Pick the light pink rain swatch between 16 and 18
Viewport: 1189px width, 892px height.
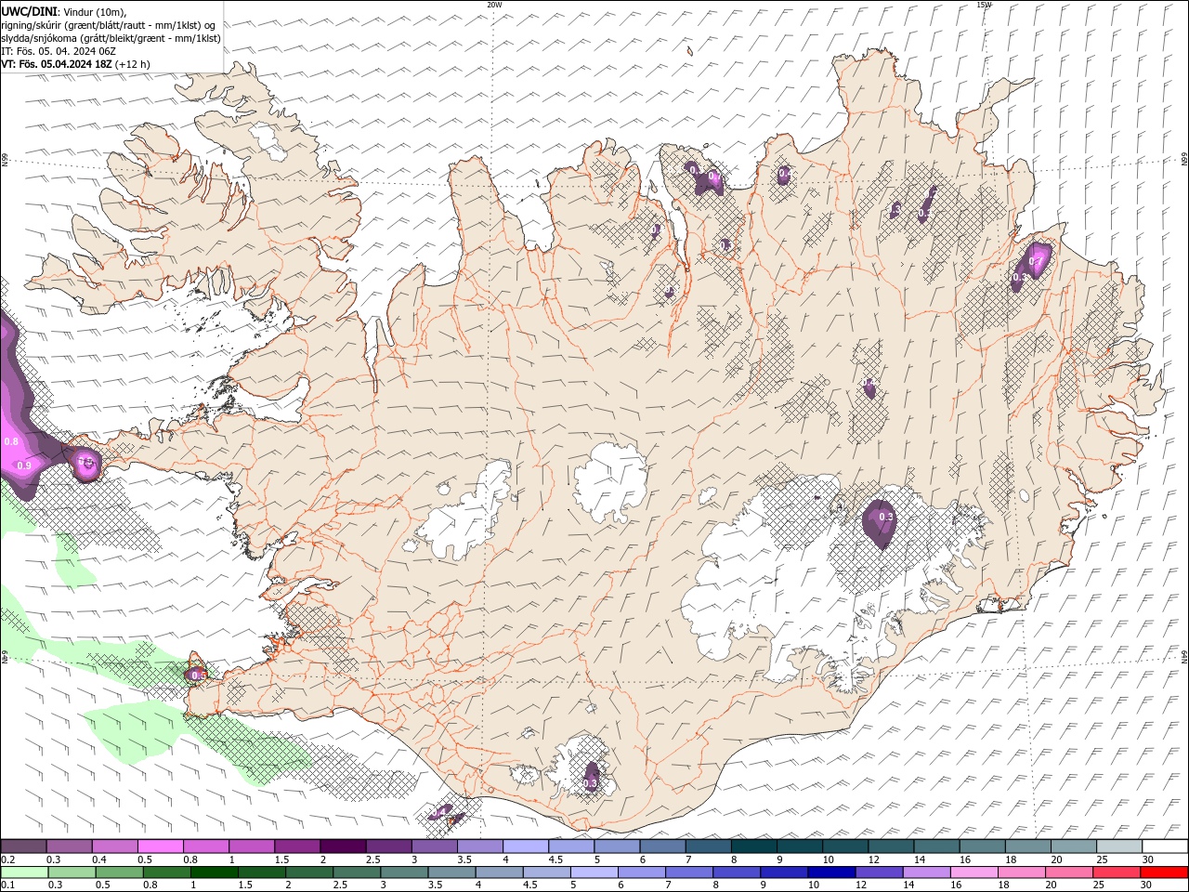pos(973,872)
